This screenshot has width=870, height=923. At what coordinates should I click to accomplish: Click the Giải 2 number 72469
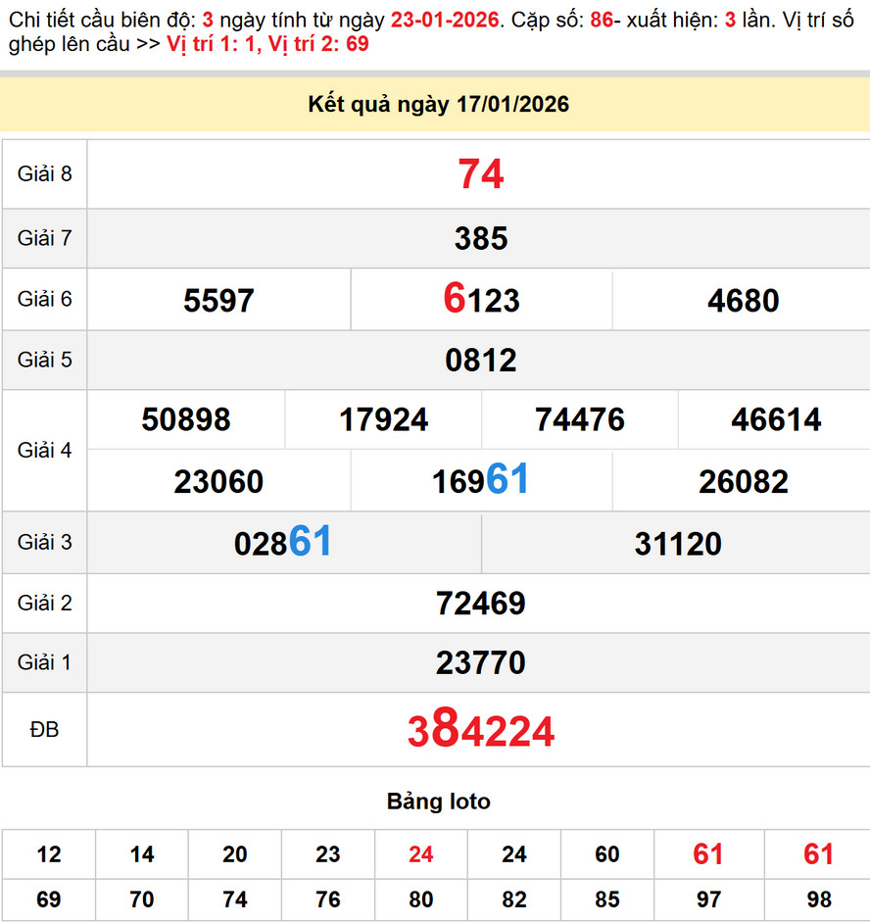point(478,603)
